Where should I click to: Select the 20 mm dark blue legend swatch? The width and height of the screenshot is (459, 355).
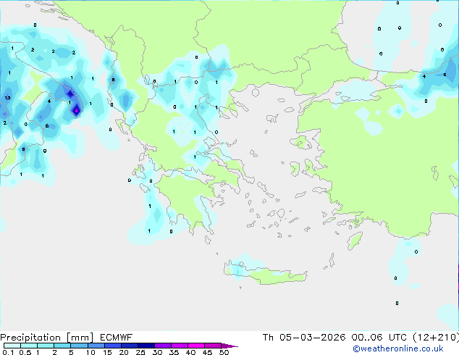click(x=131, y=346)
